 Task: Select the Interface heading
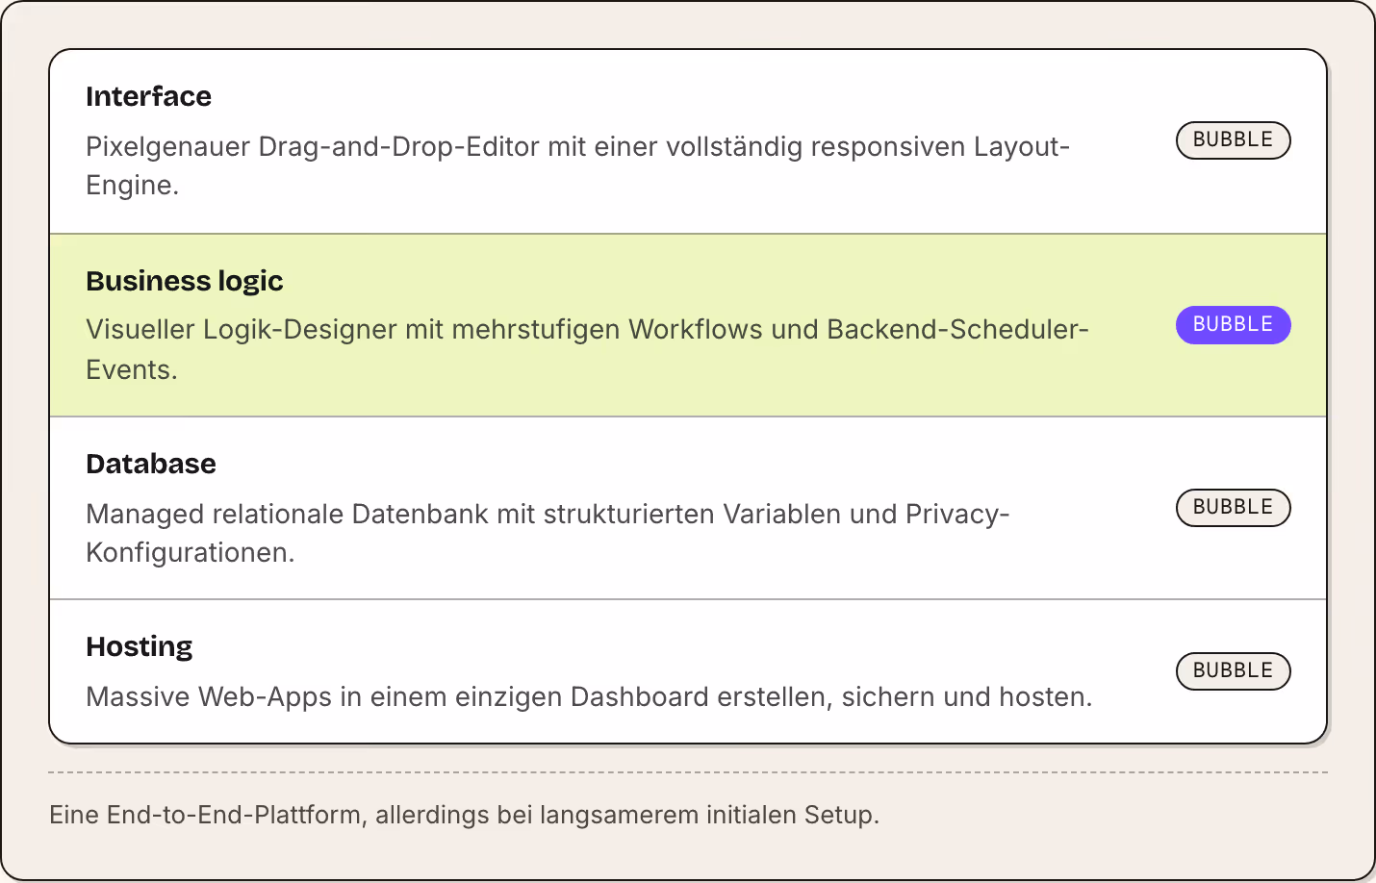pyautogui.click(x=148, y=96)
